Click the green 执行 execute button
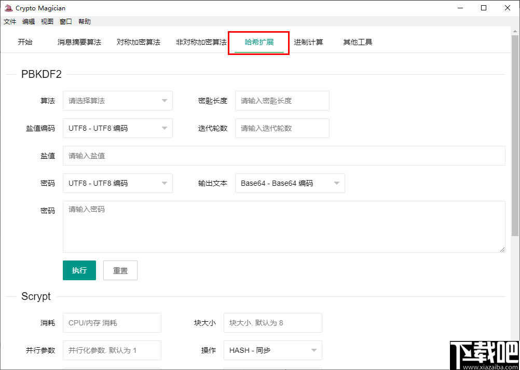Screen dimensions: 520x370 (79, 270)
